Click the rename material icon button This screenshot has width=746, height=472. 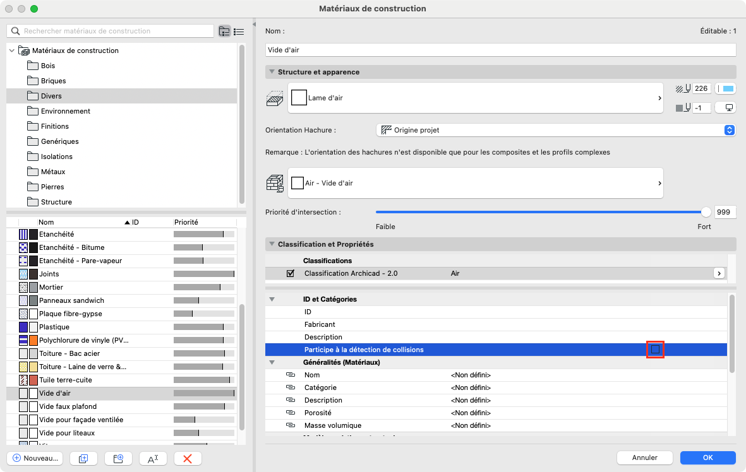[153, 458]
